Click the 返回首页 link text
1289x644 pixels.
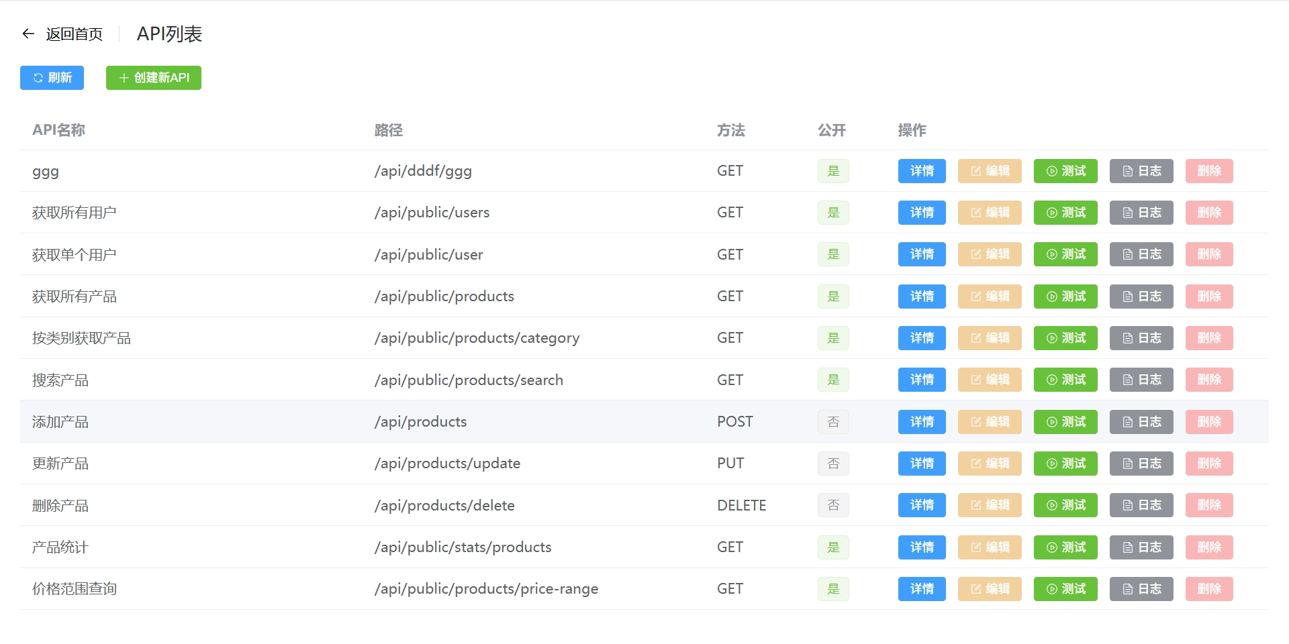click(75, 34)
